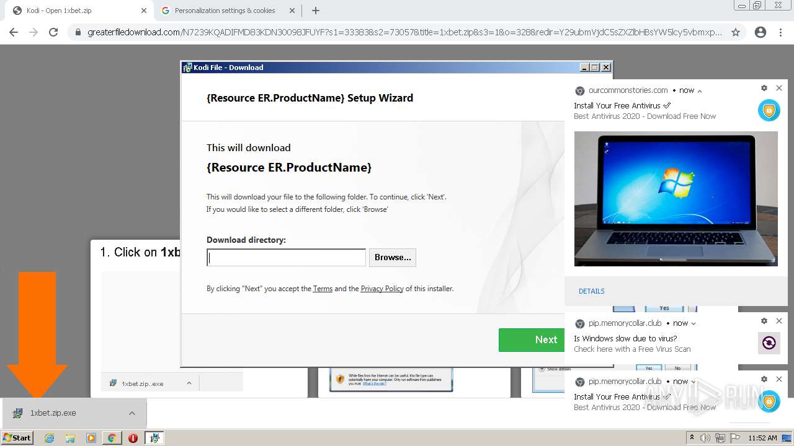The width and height of the screenshot is (794, 446).
Task: Expand the Is Windows slow notification
Action: point(694,323)
